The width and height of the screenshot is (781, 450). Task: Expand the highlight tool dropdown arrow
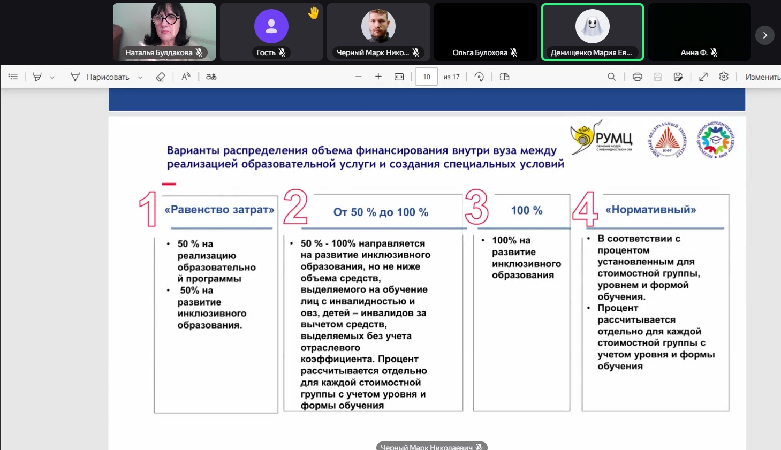[x=52, y=77]
